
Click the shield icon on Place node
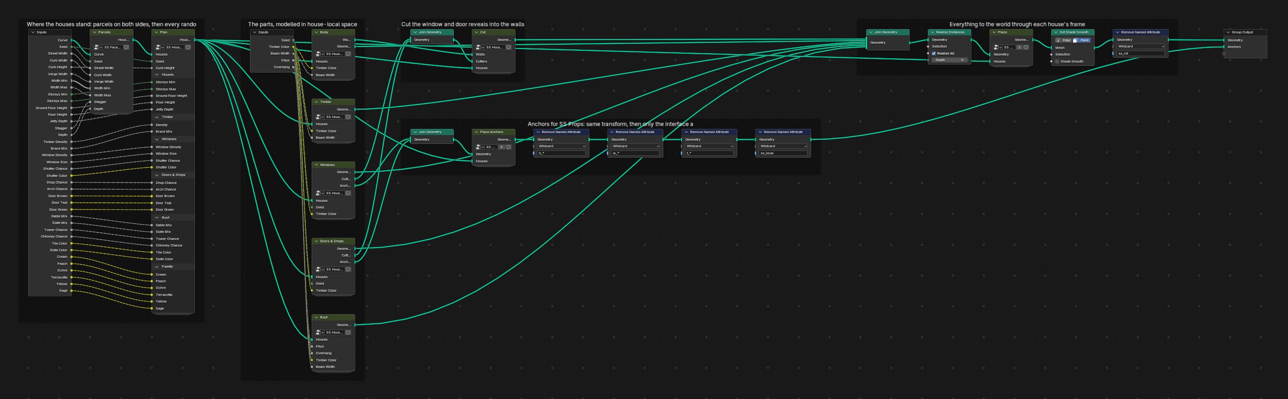click(1026, 47)
